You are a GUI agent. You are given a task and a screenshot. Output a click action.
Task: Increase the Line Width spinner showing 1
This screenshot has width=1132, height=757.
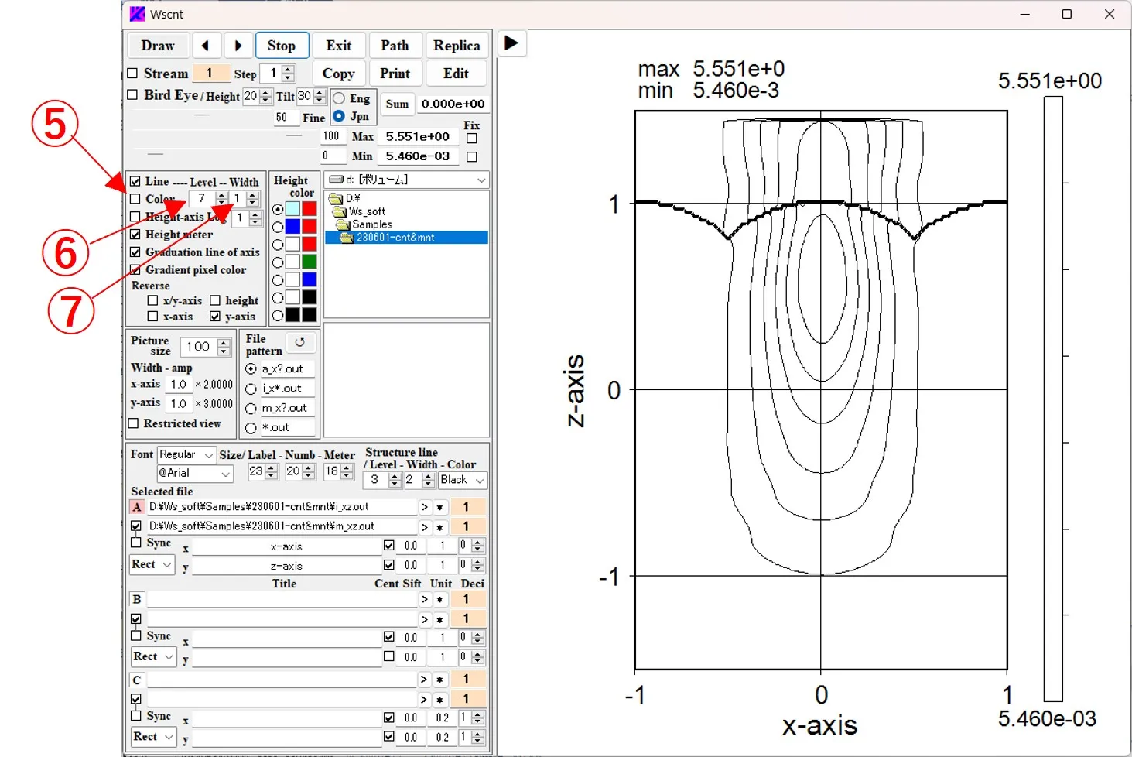[253, 195]
